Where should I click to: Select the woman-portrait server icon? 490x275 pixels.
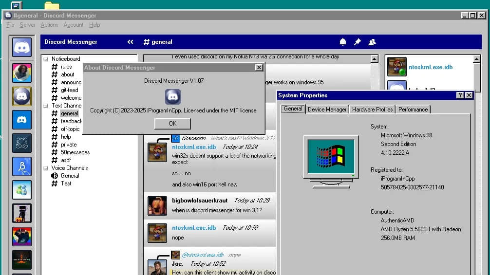click(22, 73)
